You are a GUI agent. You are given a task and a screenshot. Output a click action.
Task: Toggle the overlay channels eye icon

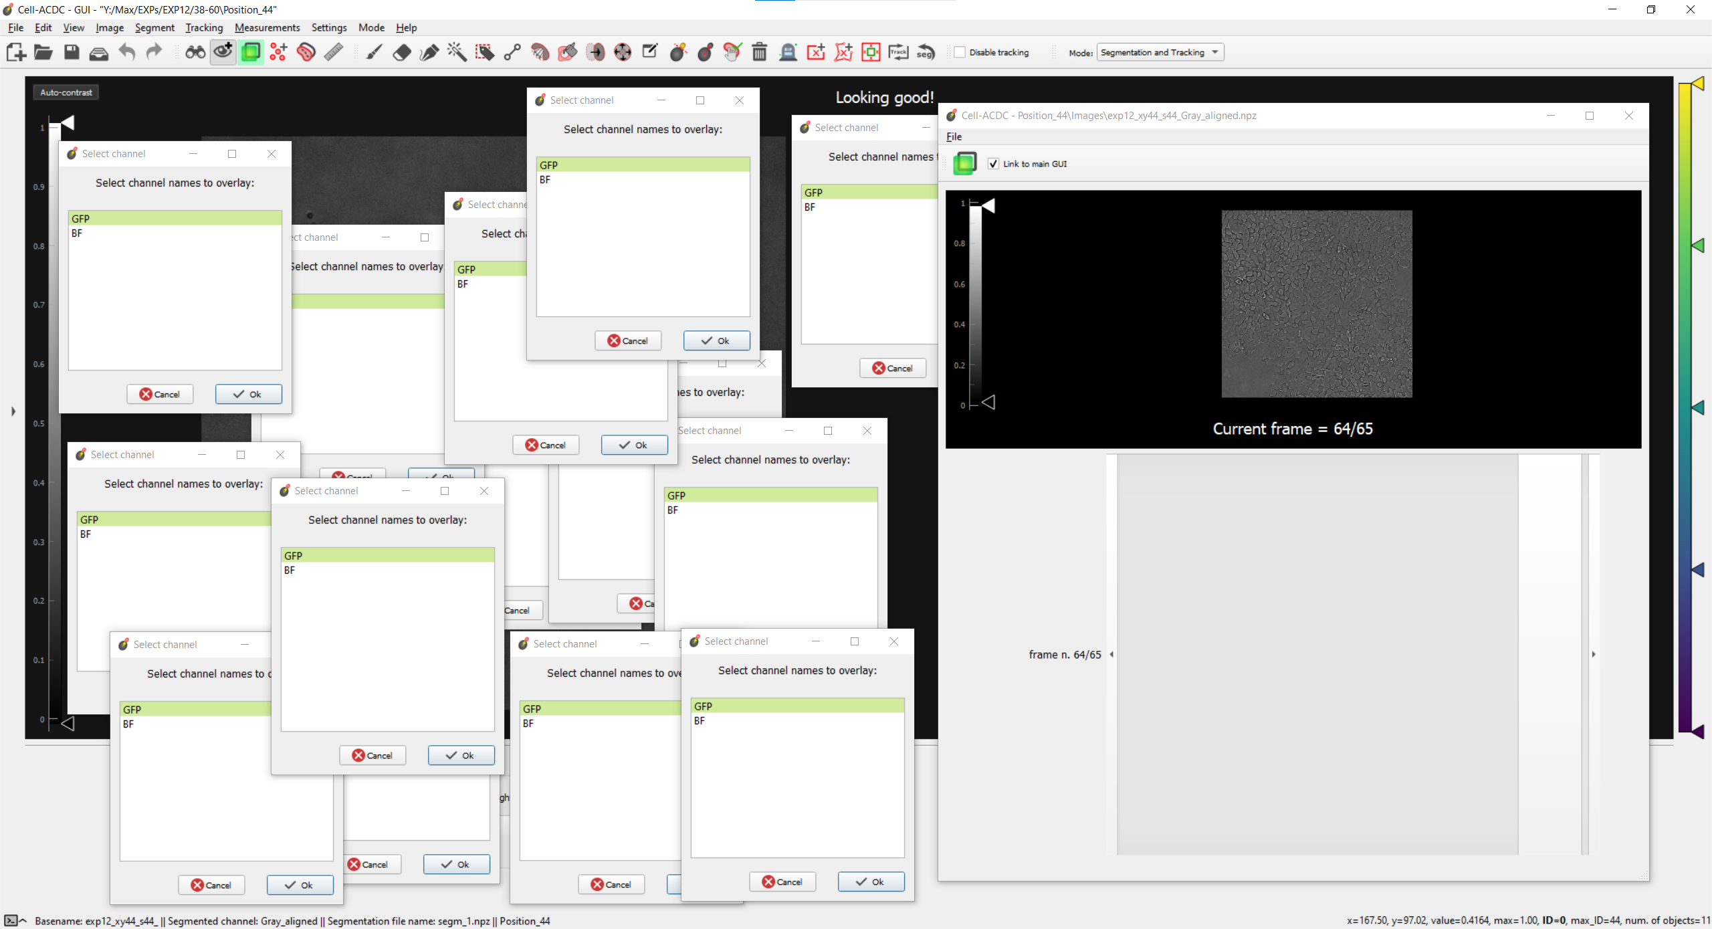pos(223,51)
